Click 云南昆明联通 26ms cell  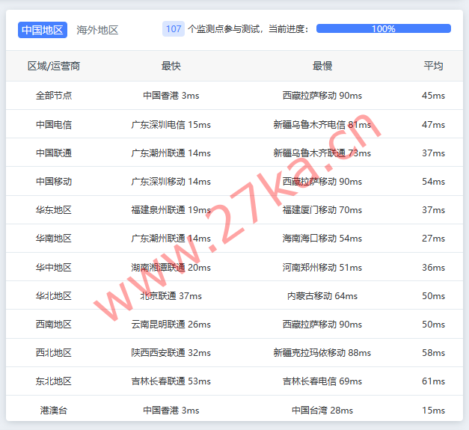click(171, 324)
